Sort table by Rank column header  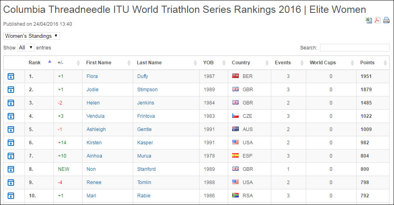coord(35,63)
